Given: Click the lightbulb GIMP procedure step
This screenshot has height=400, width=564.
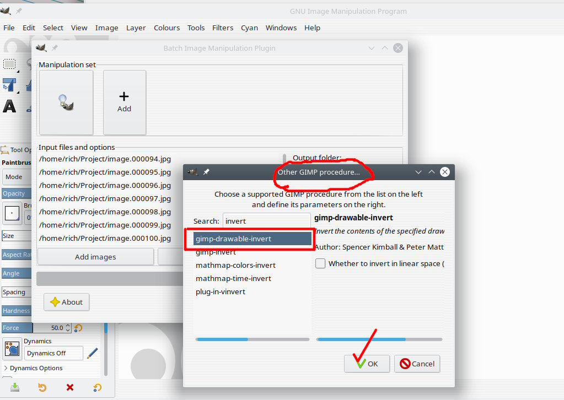Looking at the screenshot, I should (x=66, y=102).
